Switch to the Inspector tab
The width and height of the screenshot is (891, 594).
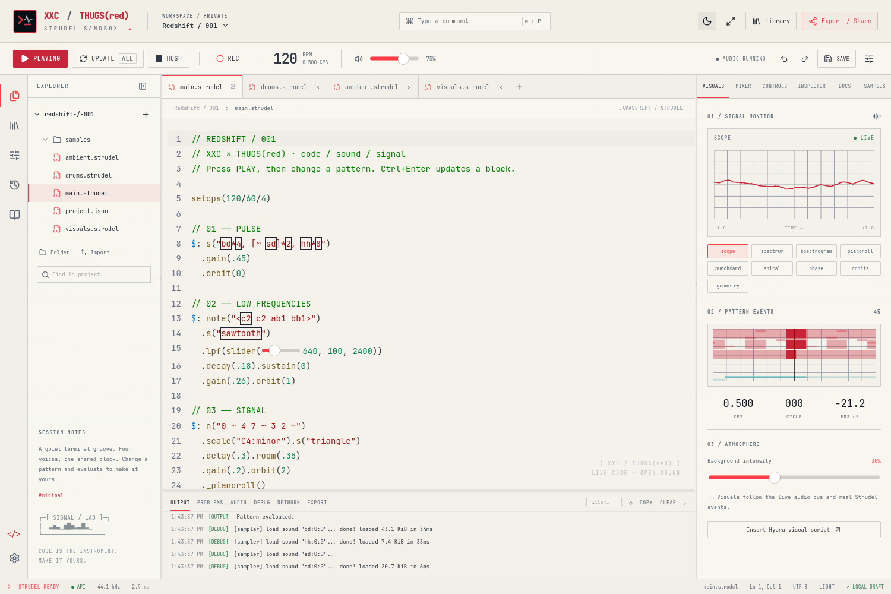[x=811, y=86]
